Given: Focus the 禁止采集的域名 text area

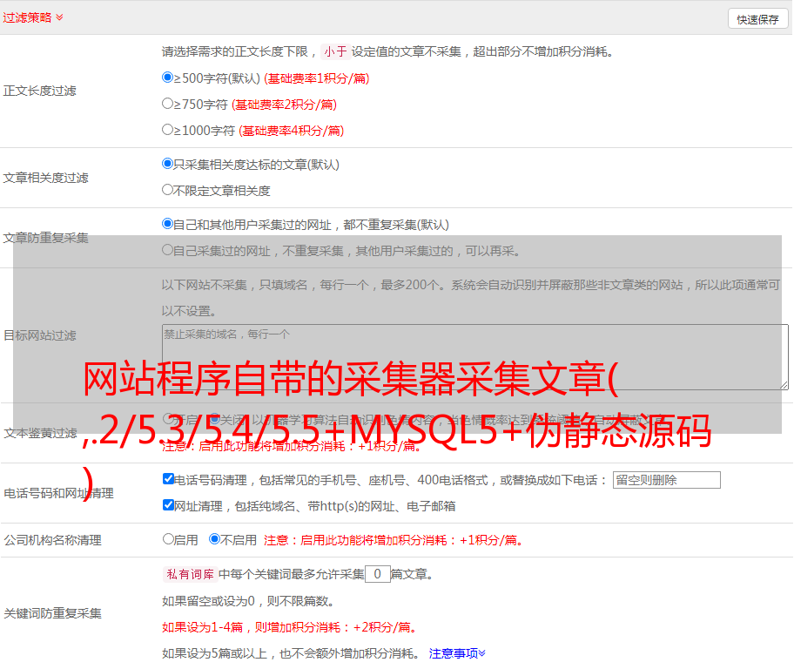Looking at the screenshot, I should [x=475, y=357].
